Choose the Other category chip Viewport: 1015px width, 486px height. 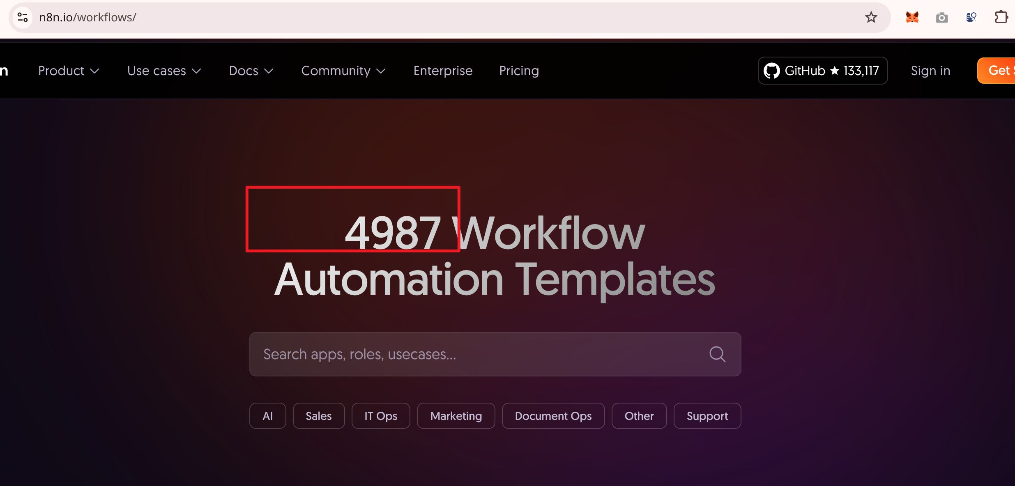tap(639, 416)
